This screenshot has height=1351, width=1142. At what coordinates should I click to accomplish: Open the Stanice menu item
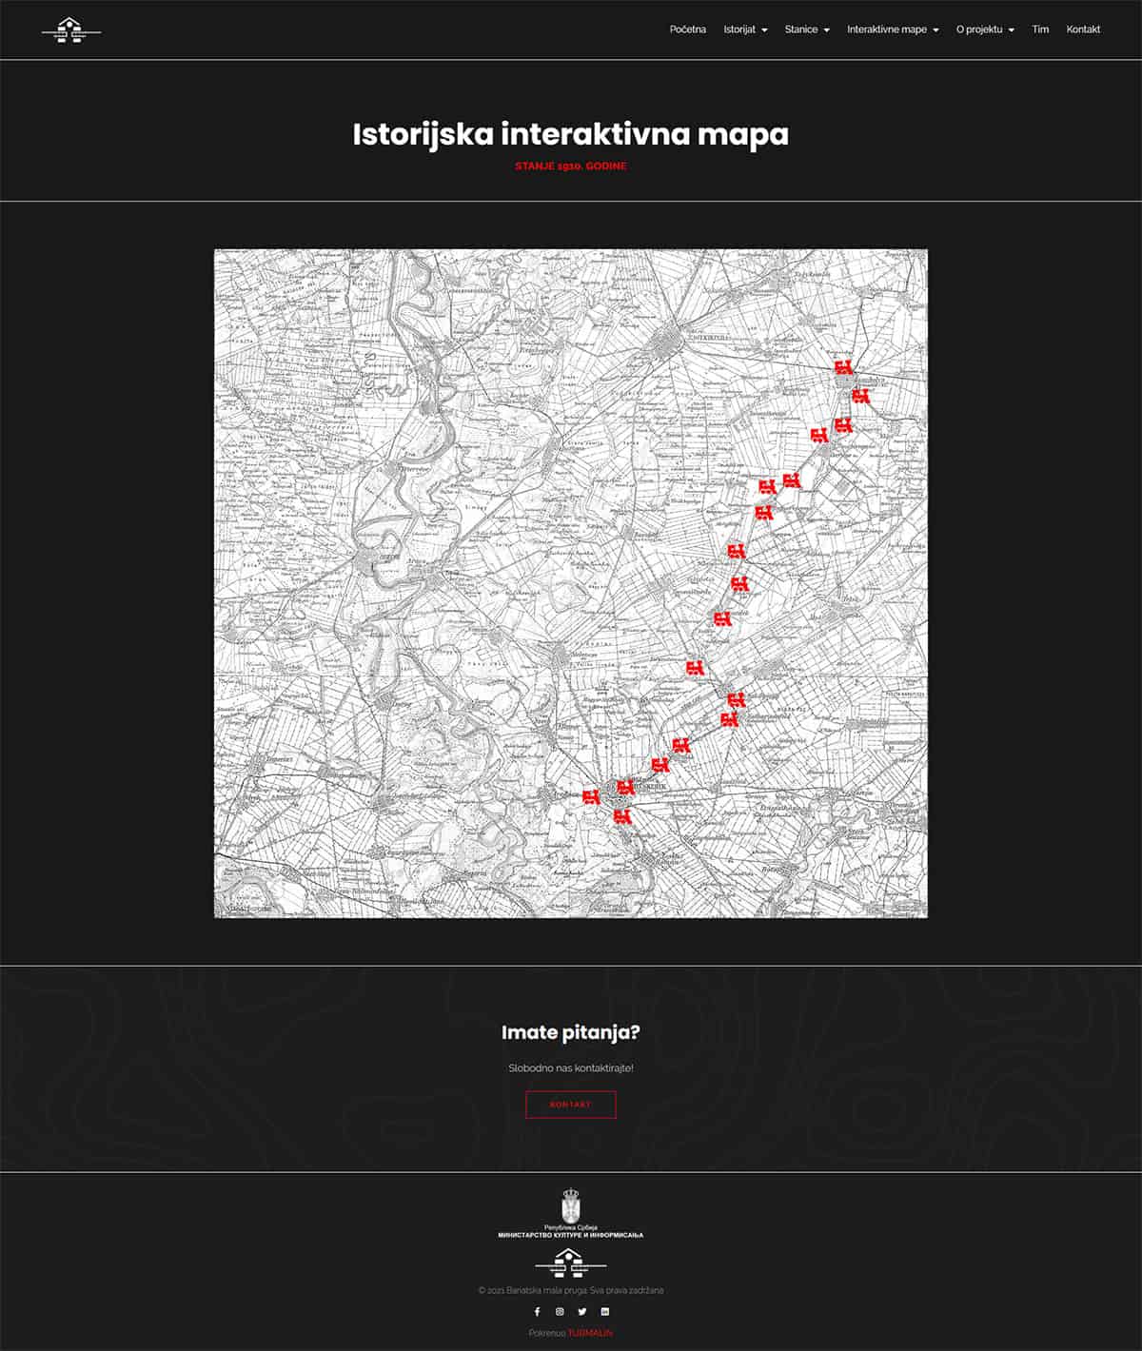801,29
